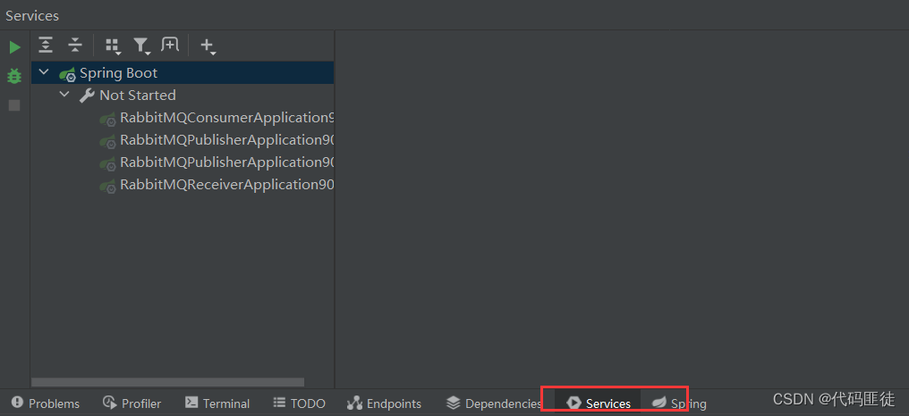Run the selected service with green play icon
Viewport: 909px width, 416px height.
pos(14,47)
